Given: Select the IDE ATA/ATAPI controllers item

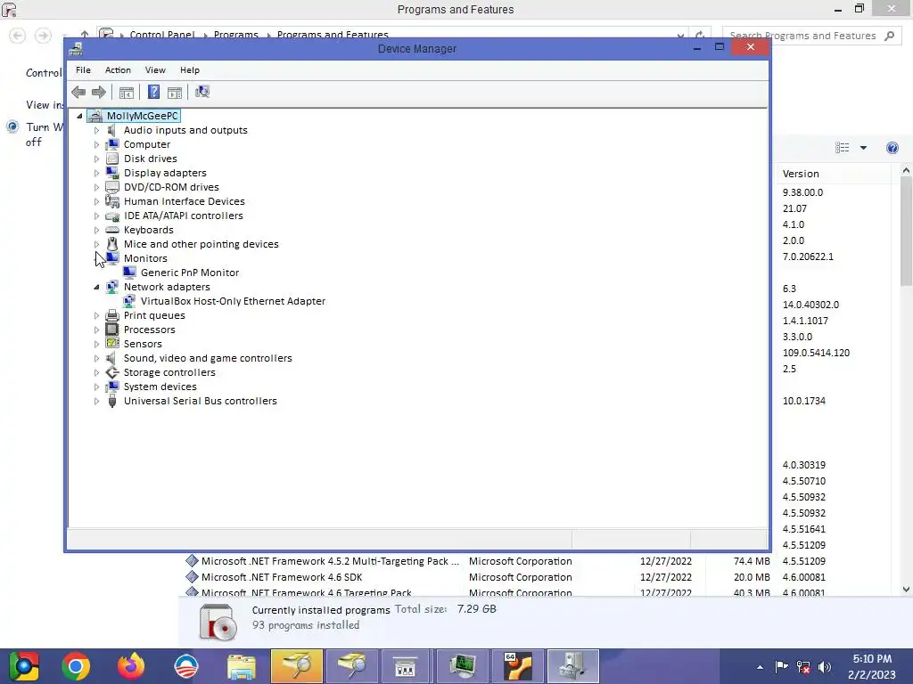Looking at the screenshot, I should pos(184,216).
